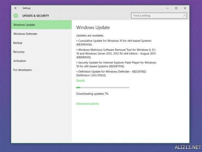Close the Settings window

pos(185,8)
